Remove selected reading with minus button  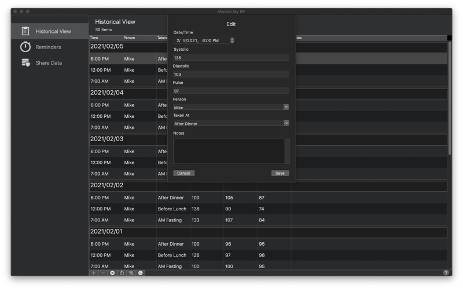103,273
